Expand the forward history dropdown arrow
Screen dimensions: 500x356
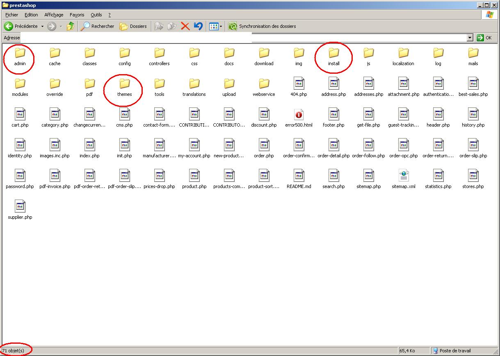[61, 26]
